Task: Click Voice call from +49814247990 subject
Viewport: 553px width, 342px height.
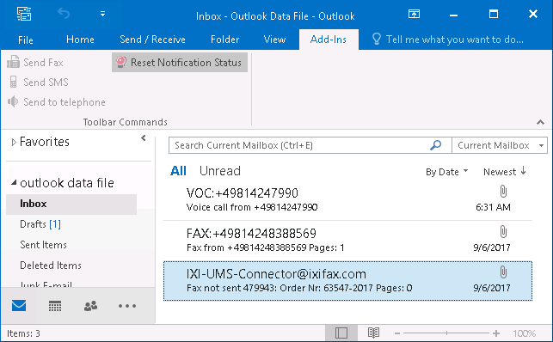Action: point(252,207)
